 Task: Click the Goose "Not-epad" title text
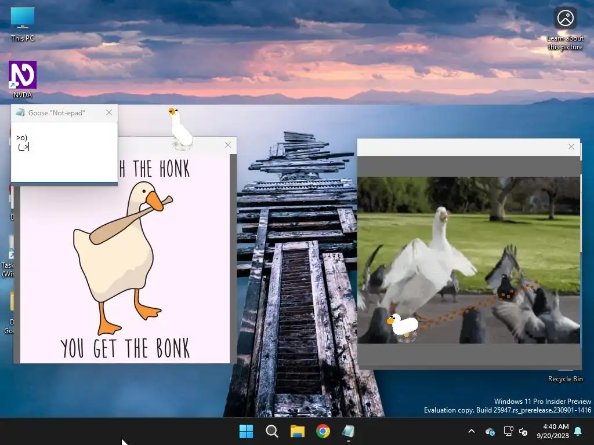tap(56, 113)
